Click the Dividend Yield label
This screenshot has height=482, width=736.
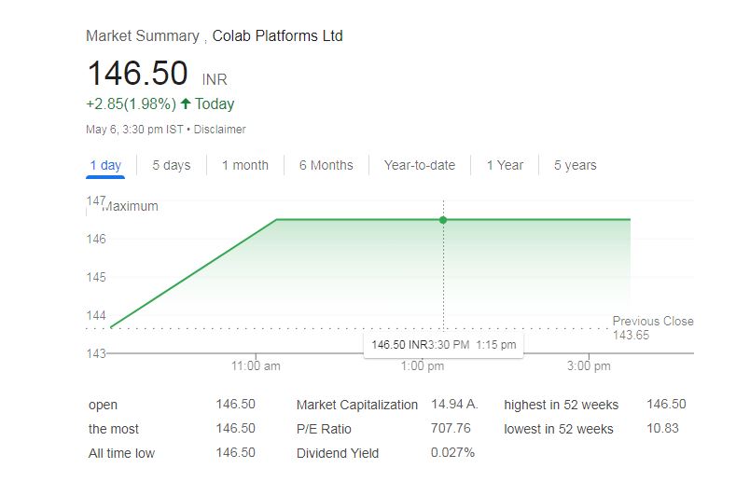(x=338, y=453)
